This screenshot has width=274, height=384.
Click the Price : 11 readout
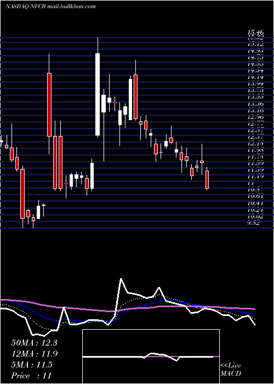pos(31,376)
